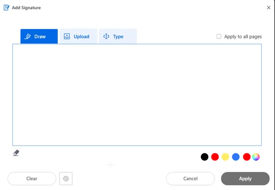Screen dimensions: 275x190
Task: Click the Add Signature title icon
Action: [6, 7]
